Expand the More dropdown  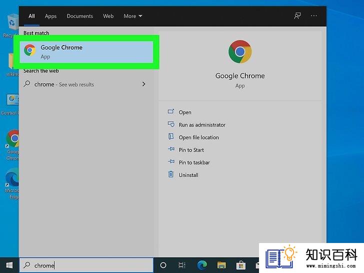point(133,16)
